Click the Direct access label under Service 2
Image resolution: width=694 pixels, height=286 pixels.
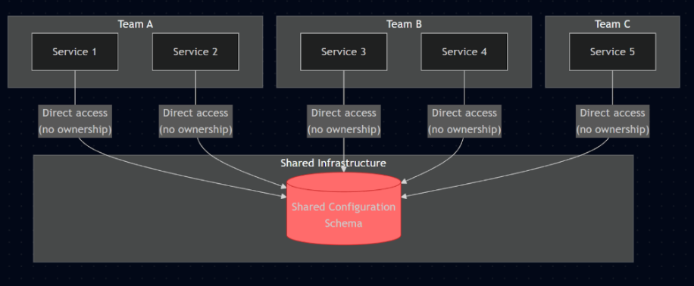click(x=195, y=121)
